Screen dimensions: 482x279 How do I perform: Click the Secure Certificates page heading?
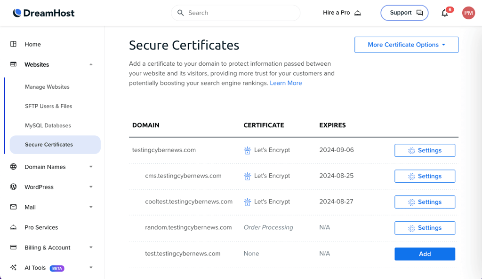click(x=184, y=45)
